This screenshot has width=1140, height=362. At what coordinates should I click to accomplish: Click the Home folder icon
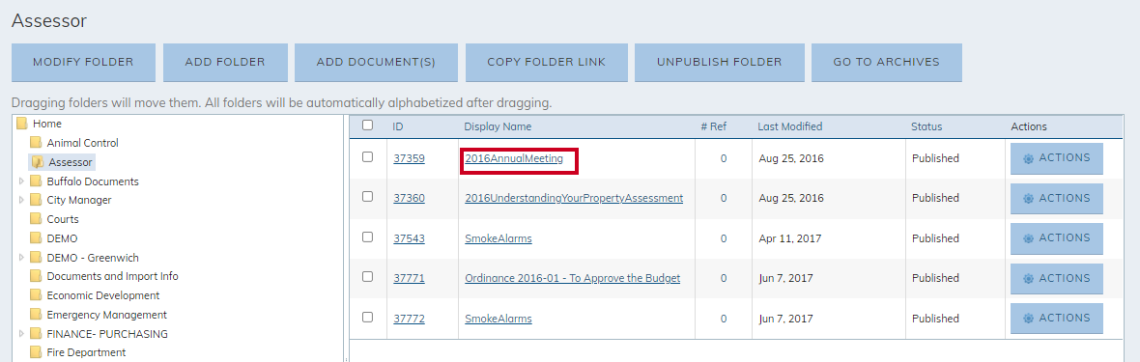pyautogui.click(x=22, y=124)
